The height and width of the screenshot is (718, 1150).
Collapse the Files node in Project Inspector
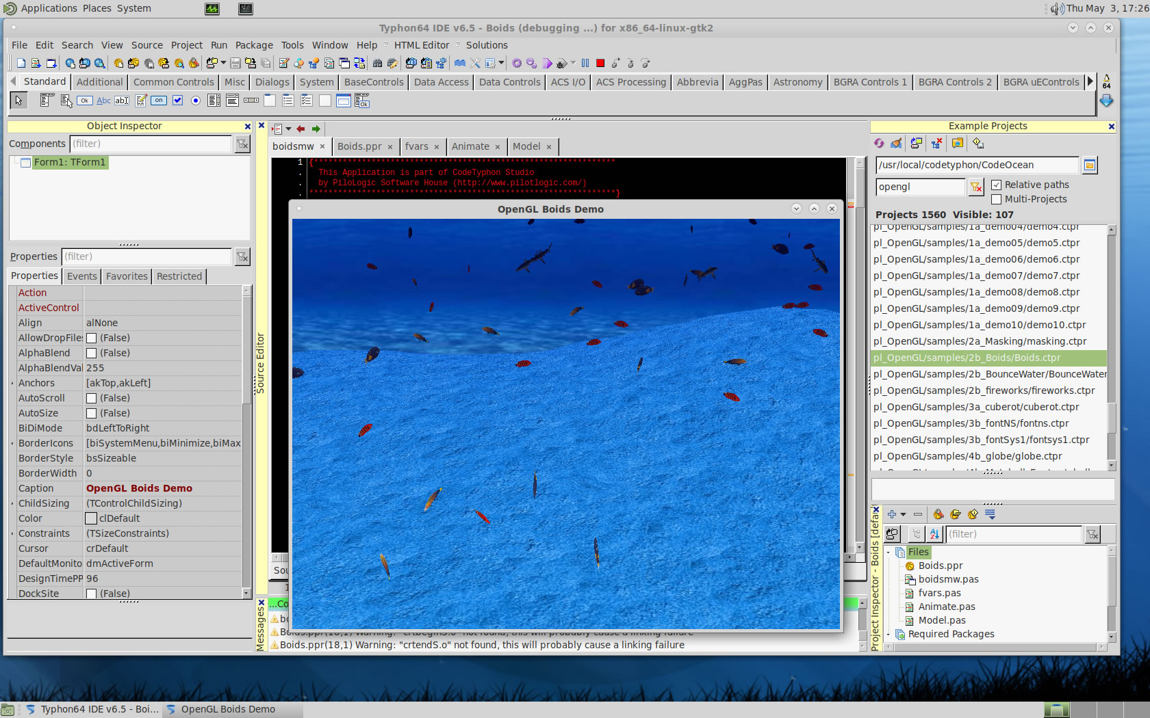pyautogui.click(x=889, y=552)
